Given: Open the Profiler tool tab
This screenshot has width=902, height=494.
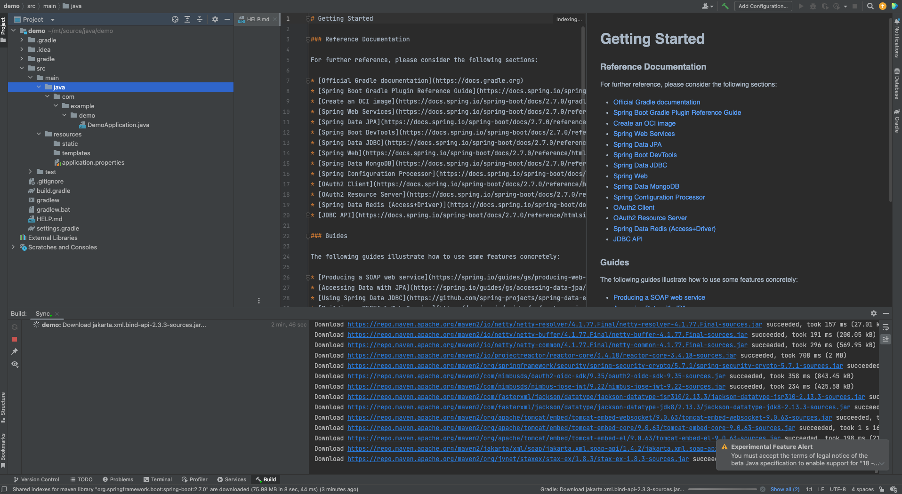Looking at the screenshot, I should click(195, 479).
